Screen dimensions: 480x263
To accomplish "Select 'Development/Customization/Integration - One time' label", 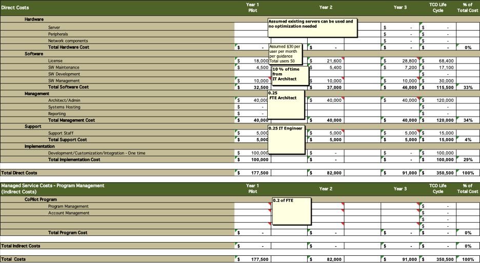I will [96, 153].
